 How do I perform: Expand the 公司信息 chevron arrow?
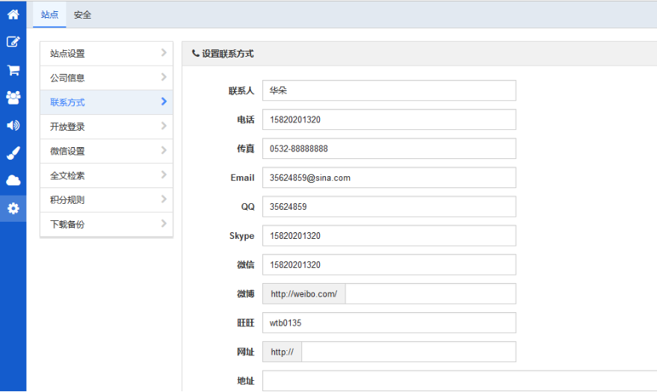coord(164,77)
